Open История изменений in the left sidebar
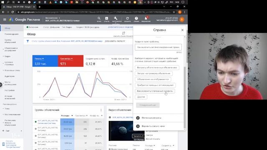Image resolution: width=267 pixels, height=150 pixels. [10, 97]
